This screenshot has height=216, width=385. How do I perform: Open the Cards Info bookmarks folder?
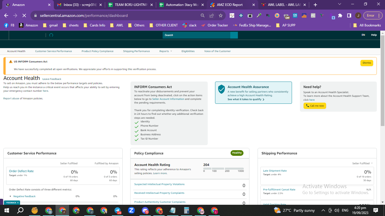(x=94, y=25)
